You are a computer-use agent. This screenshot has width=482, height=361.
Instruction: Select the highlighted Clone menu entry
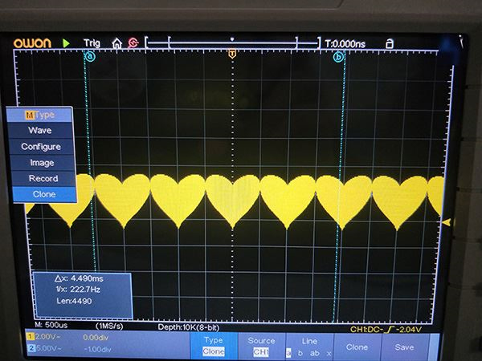coord(44,194)
